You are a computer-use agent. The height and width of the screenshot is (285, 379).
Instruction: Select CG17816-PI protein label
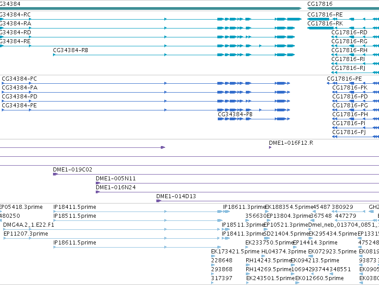coord(349,123)
